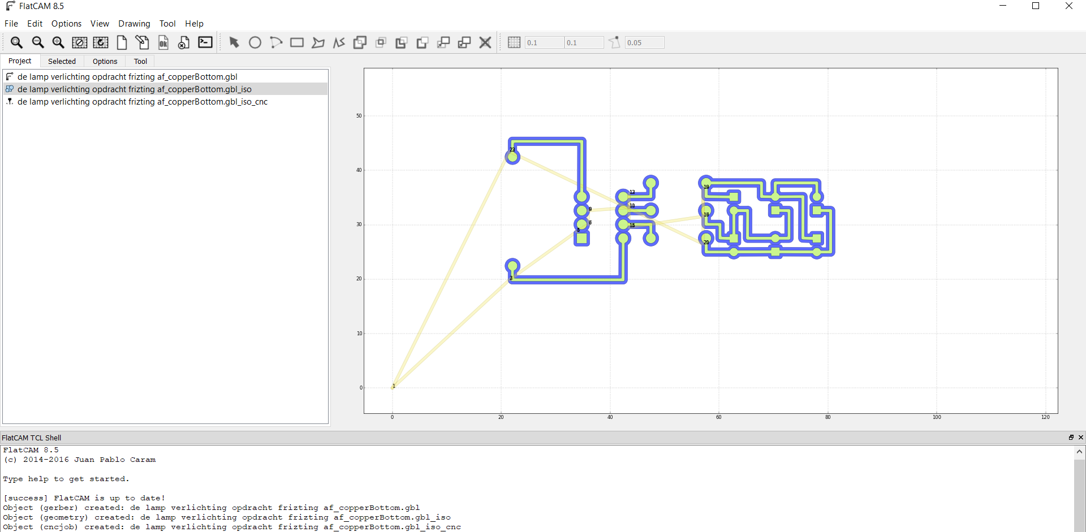
Task: Switch to the Selected tab
Action: pos(62,61)
